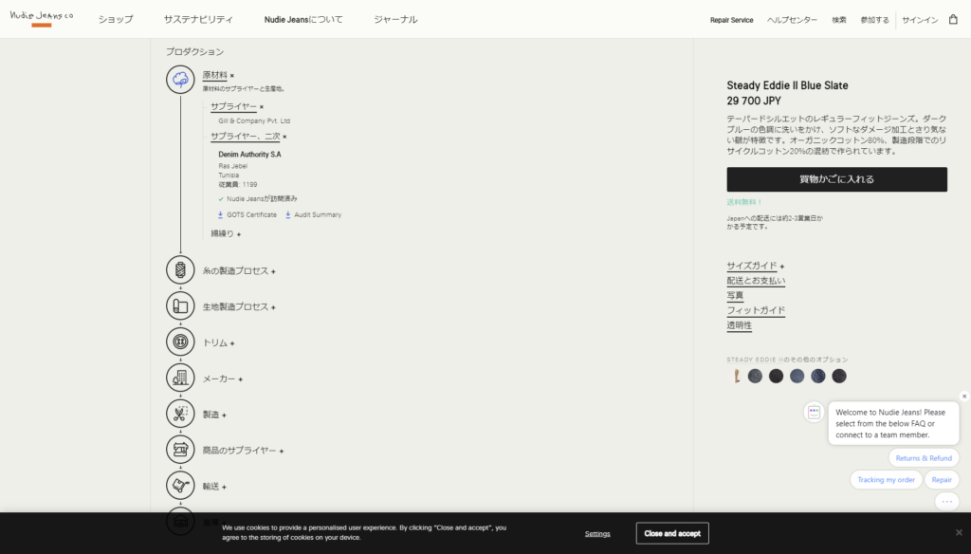Click the GOTS Certificate download icon
This screenshot has height=554, width=971.
[220, 215]
